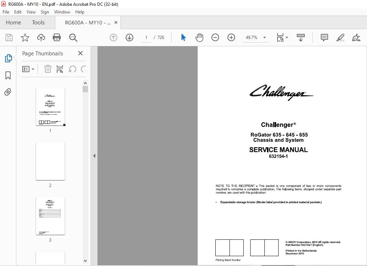Open the View menu
The width and height of the screenshot is (367, 266).
(x=31, y=12)
